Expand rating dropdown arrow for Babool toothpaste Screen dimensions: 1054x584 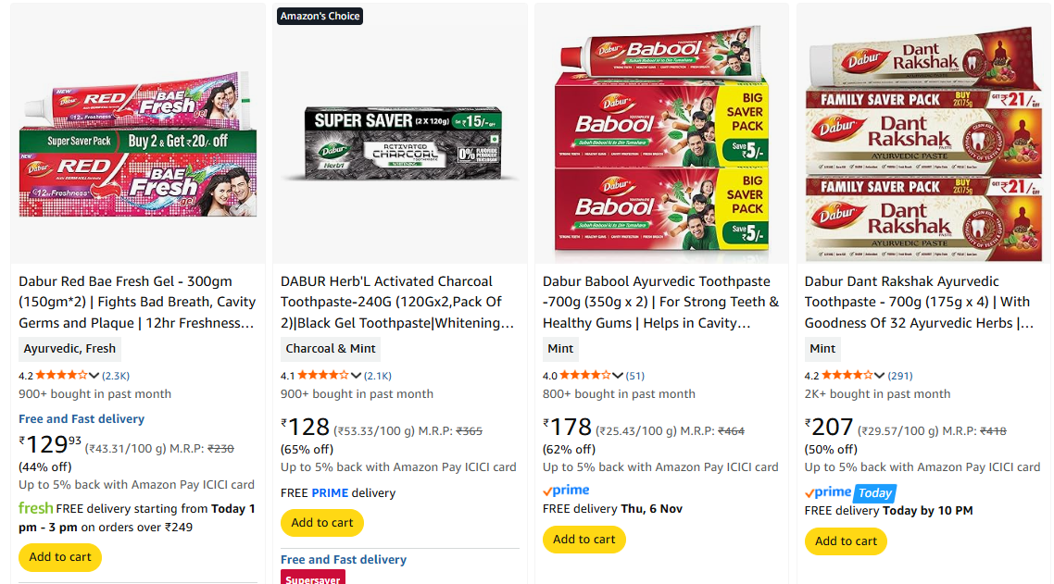tap(618, 376)
